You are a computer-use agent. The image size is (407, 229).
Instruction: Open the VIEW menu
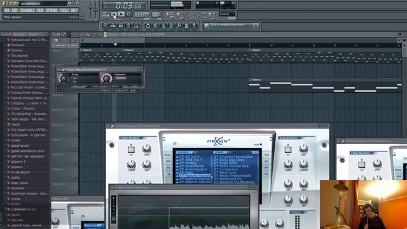pos(40,10)
